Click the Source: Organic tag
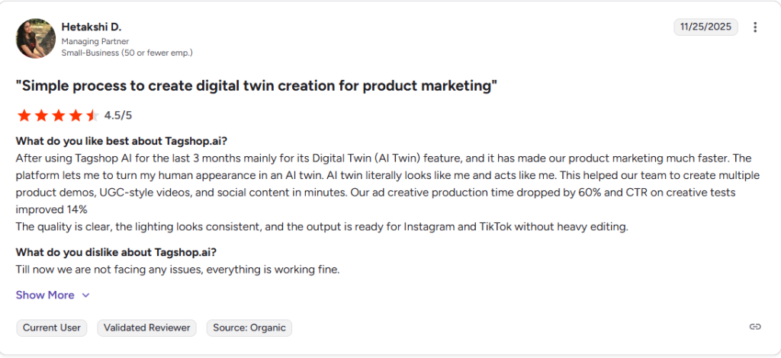The image size is (781, 358). (x=249, y=328)
